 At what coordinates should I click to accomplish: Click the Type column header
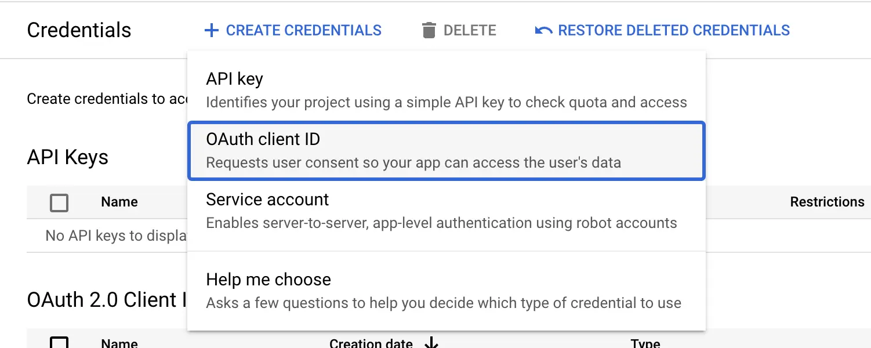click(645, 343)
